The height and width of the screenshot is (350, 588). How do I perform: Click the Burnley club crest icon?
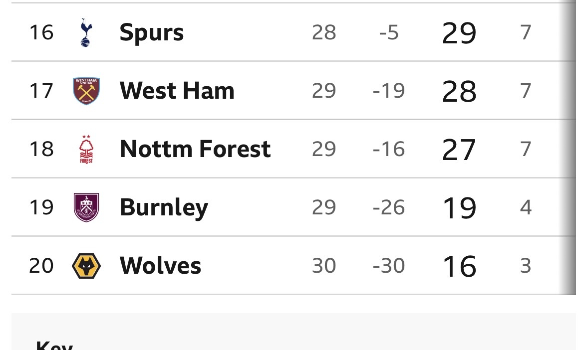(86, 207)
